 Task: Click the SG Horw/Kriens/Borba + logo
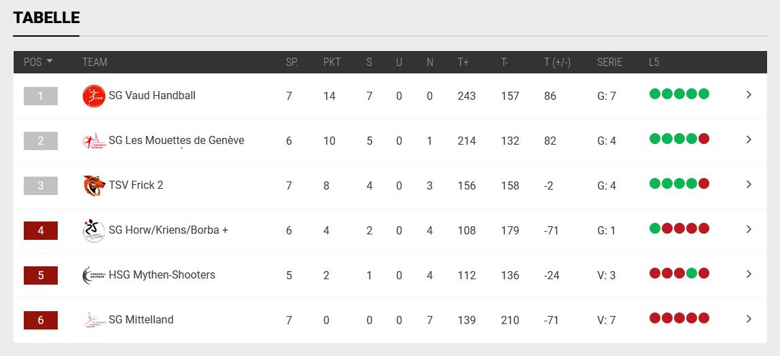[94, 230]
